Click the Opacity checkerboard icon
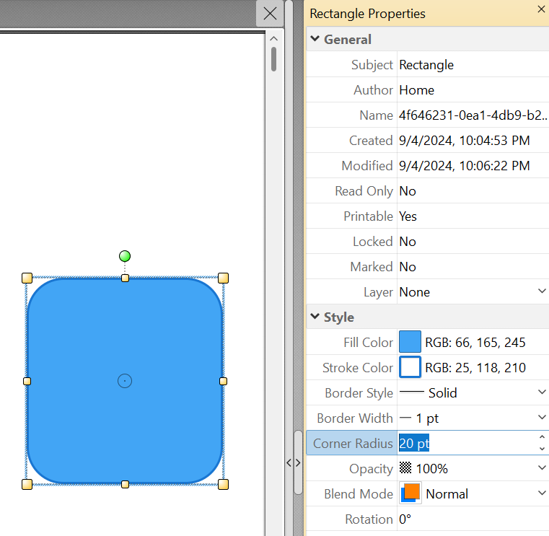 tap(405, 468)
